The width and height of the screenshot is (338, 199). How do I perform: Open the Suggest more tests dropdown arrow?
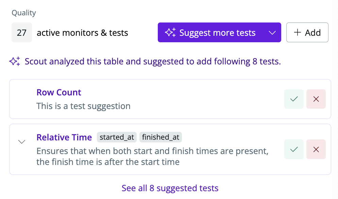point(272,33)
